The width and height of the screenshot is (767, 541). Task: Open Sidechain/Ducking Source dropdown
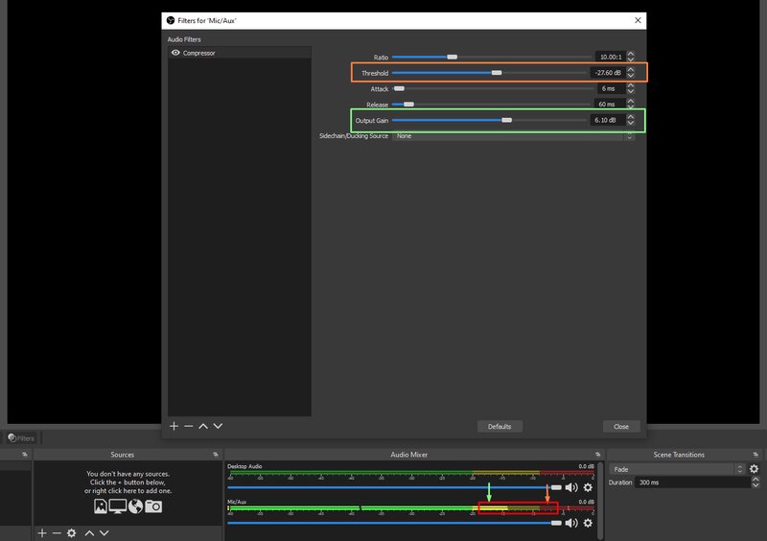tap(513, 136)
